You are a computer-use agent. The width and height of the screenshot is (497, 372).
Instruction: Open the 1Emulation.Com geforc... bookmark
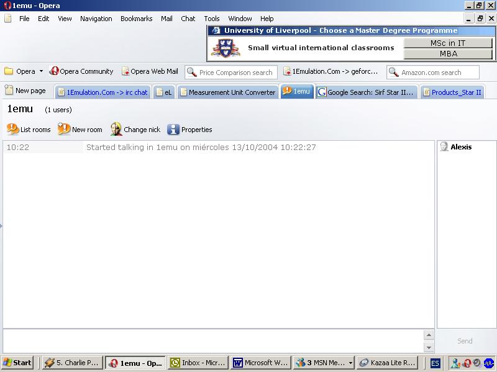[331, 71]
